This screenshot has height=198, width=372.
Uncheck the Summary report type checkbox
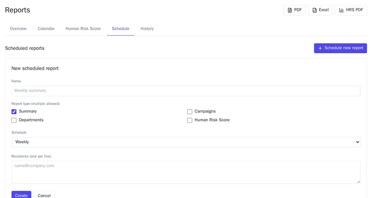pyautogui.click(x=14, y=111)
